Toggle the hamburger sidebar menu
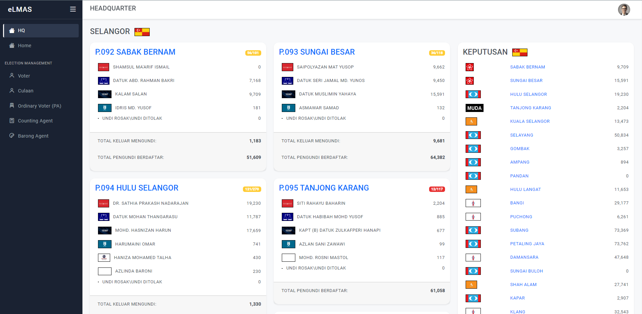The height and width of the screenshot is (314, 642). (x=73, y=9)
